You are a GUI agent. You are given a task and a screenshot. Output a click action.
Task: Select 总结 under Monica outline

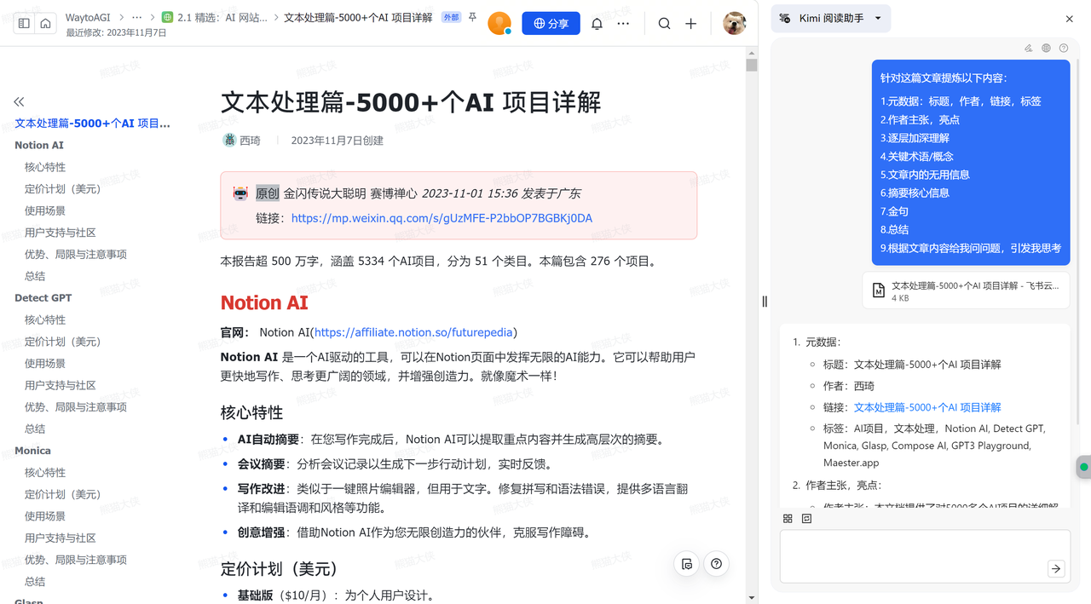tap(35, 582)
